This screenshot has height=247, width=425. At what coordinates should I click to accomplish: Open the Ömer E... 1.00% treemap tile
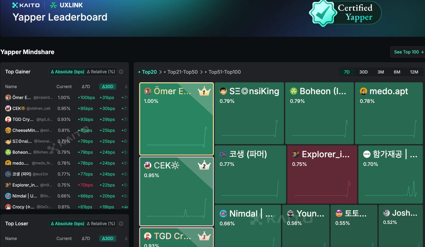[177, 119]
